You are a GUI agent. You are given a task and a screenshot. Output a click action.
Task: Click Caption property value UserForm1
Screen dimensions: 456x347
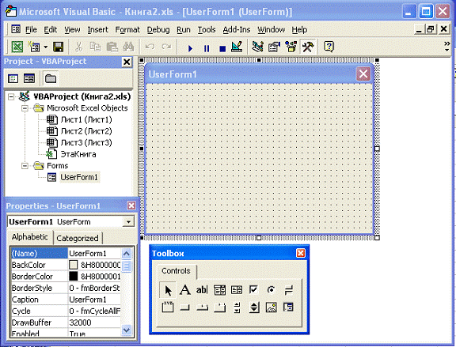tap(94, 300)
